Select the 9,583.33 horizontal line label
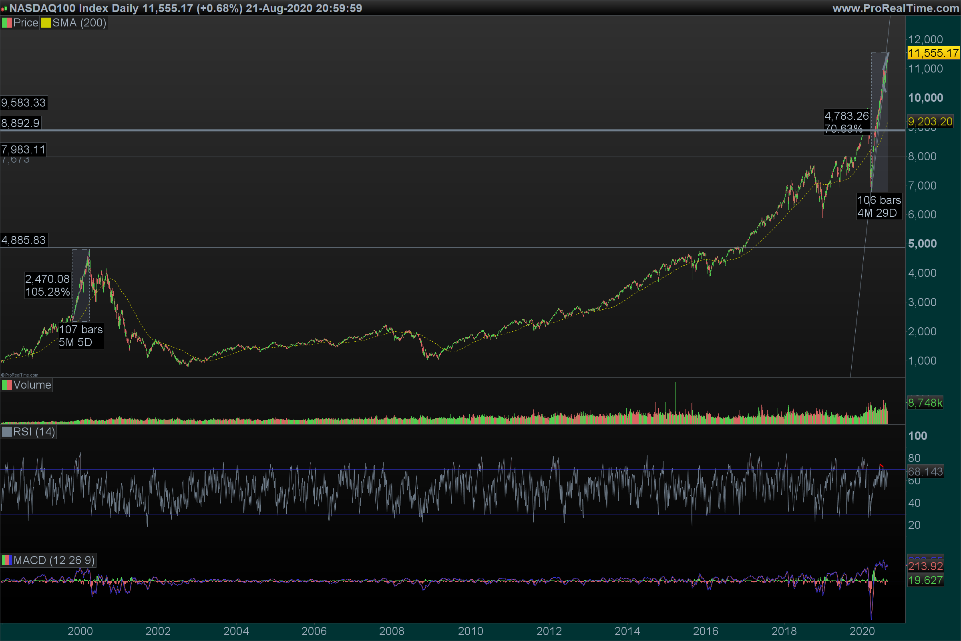961x641 pixels. coord(24,103)
